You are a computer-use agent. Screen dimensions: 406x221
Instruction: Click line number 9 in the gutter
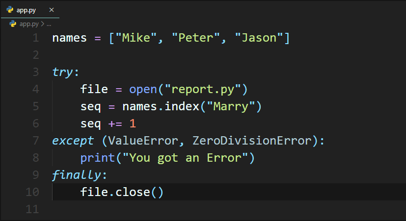click(36, 175)
